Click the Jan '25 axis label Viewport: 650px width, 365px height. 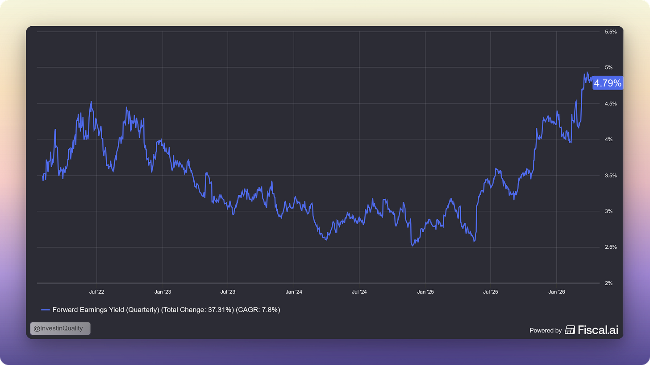425,292
